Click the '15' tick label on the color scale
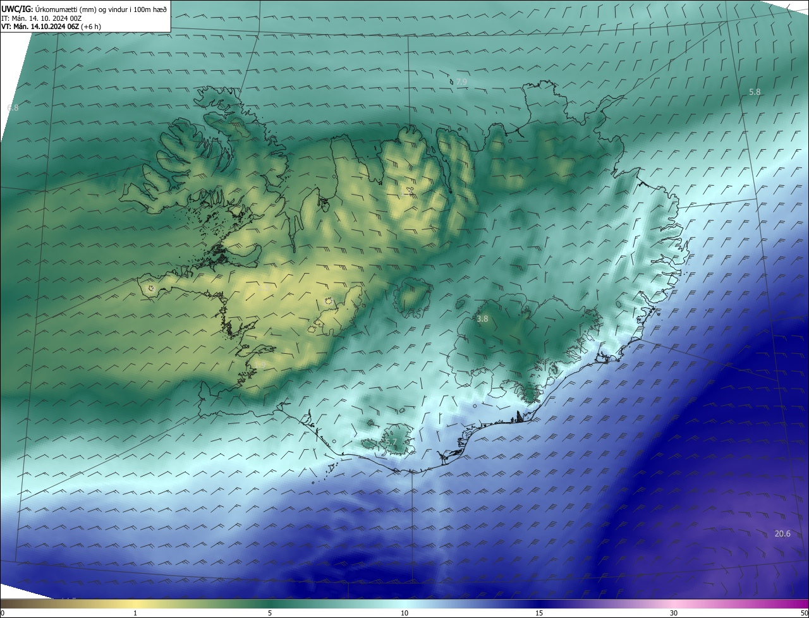This screenshot has height=618, width=809. point(539,613)
